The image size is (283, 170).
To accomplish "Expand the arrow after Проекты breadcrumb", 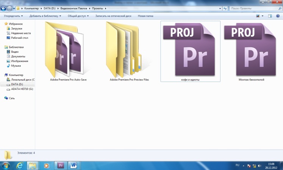I will pos(106,8).
